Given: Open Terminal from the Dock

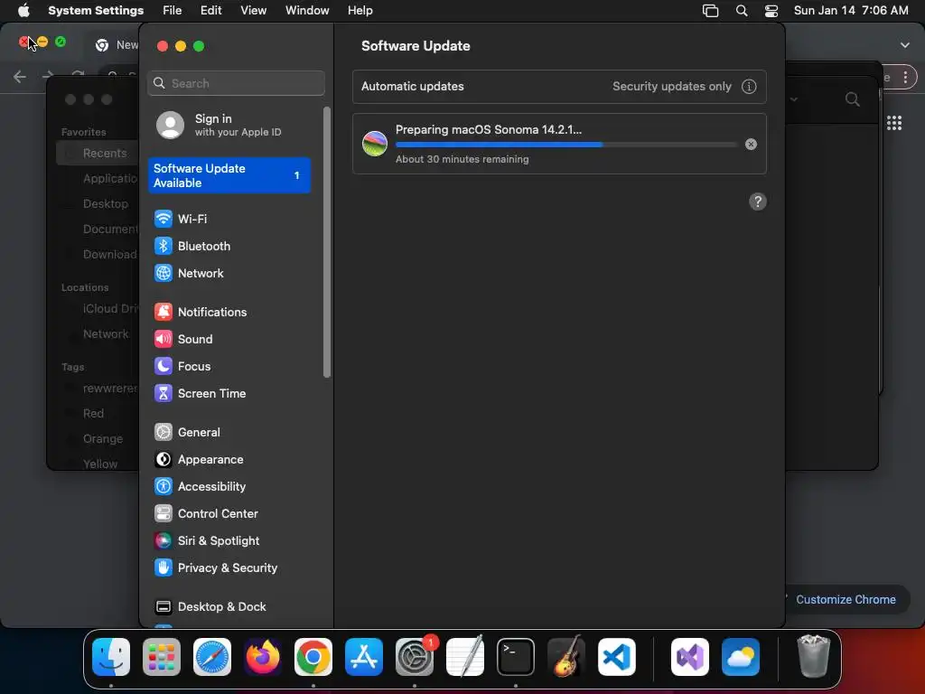Looking at the screenshot, I should click(516, 657).
